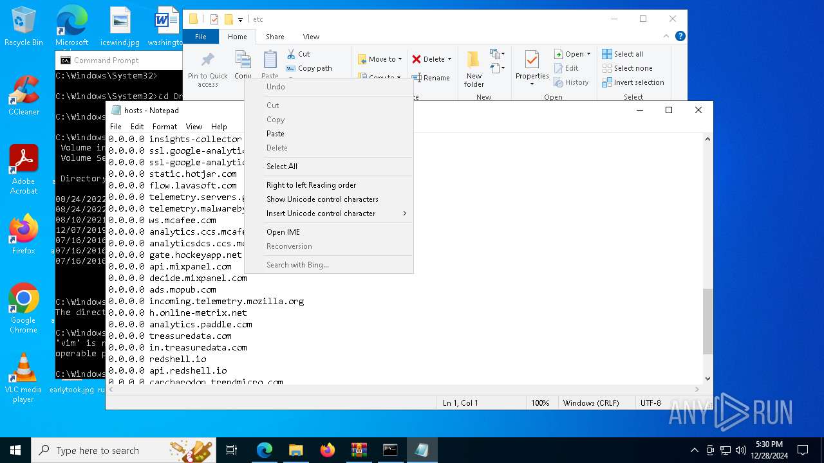Click Notepad scroll up arrow
Screen dimensions: 824x463
(x=707, y=139)
